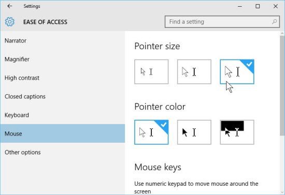Choose the black pointer color

(x=194, y=132)
